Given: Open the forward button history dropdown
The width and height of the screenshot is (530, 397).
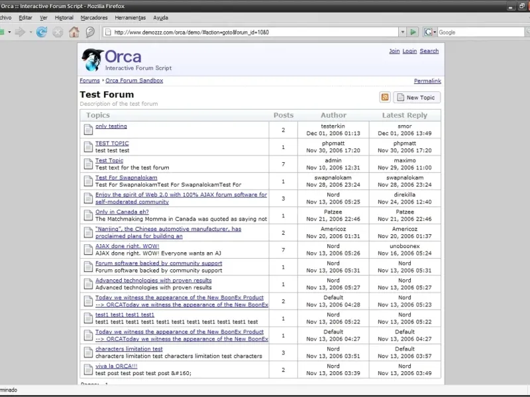Looking at the screenshot, I should tap(30, 32).
